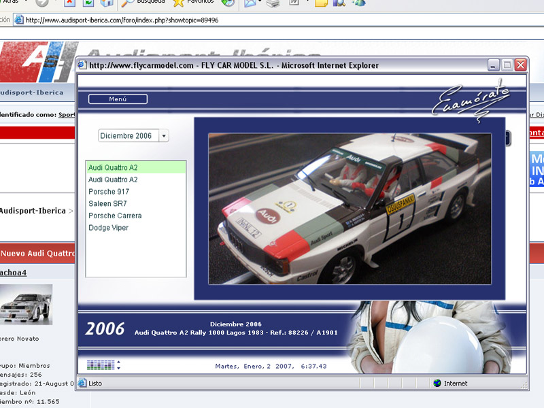Click IE icon in flycarmodel popup title bar
The height and width of the screenshot is (408, 544).
tap(82, 65)
